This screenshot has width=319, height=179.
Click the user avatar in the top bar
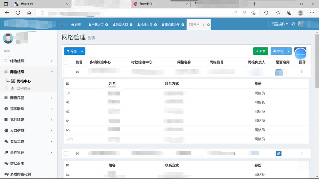pyautogui.click(x=302, y=24)
